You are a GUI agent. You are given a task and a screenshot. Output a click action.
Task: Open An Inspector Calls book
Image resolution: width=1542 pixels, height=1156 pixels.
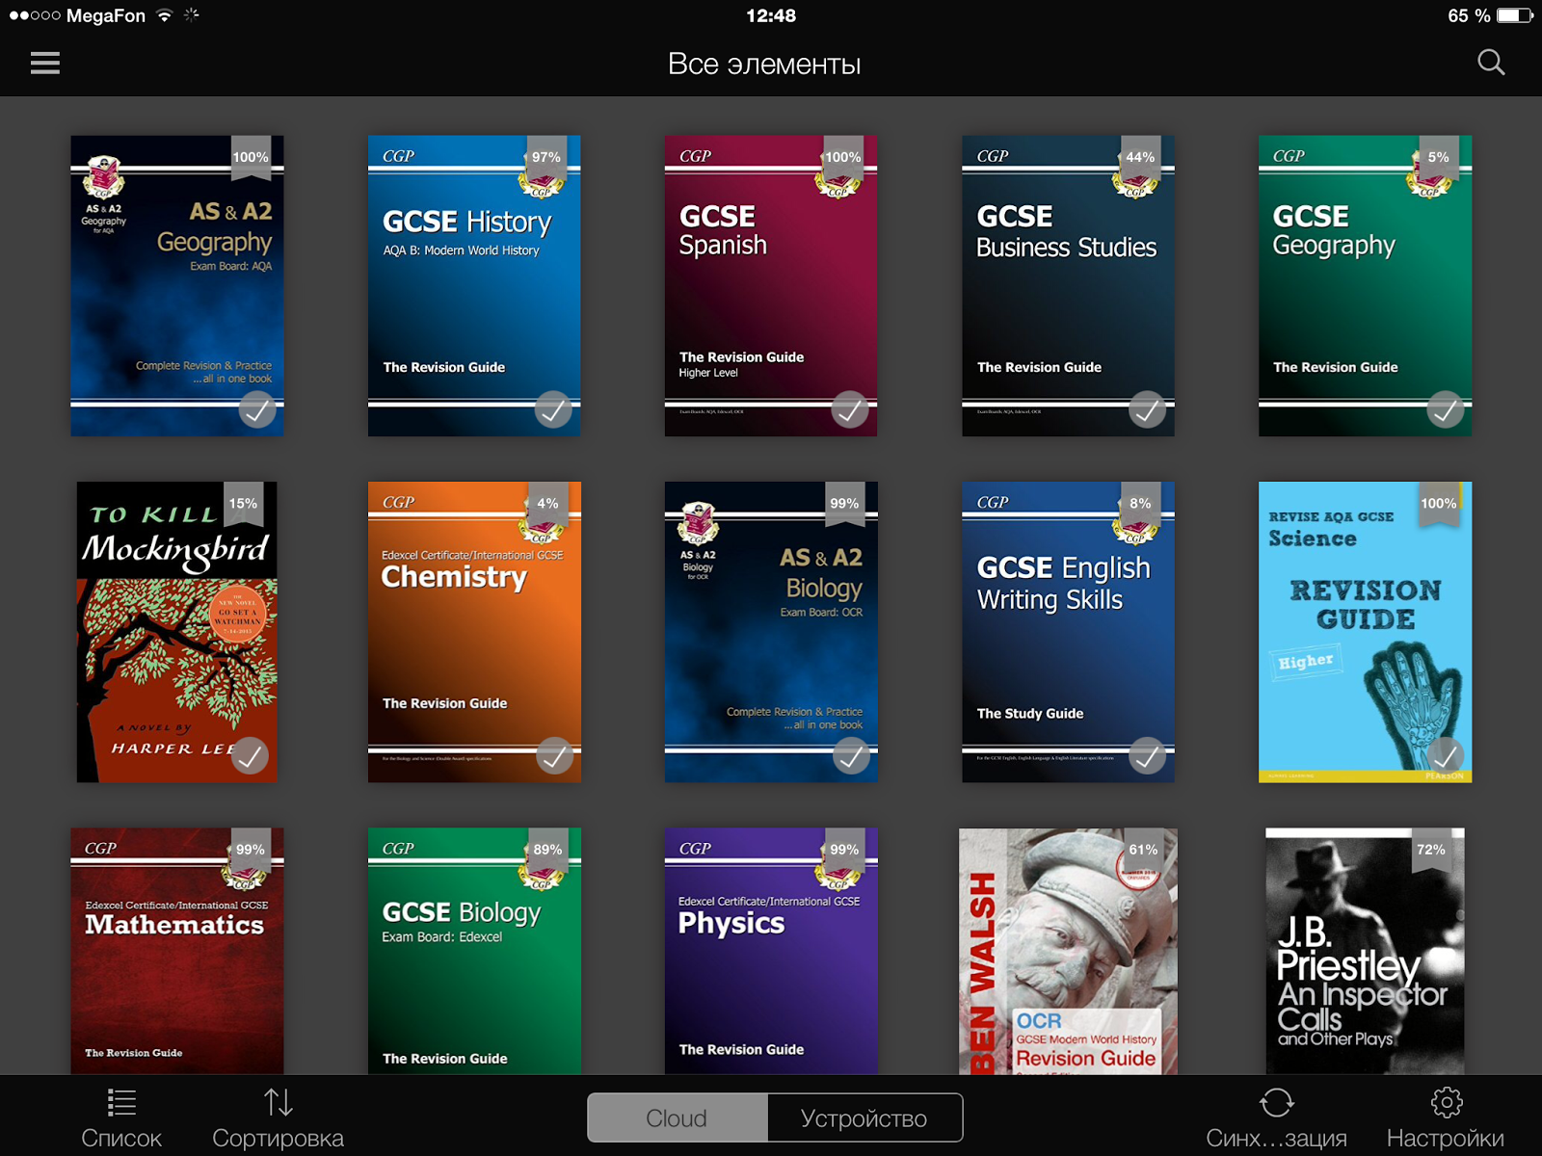[1365, 951]
